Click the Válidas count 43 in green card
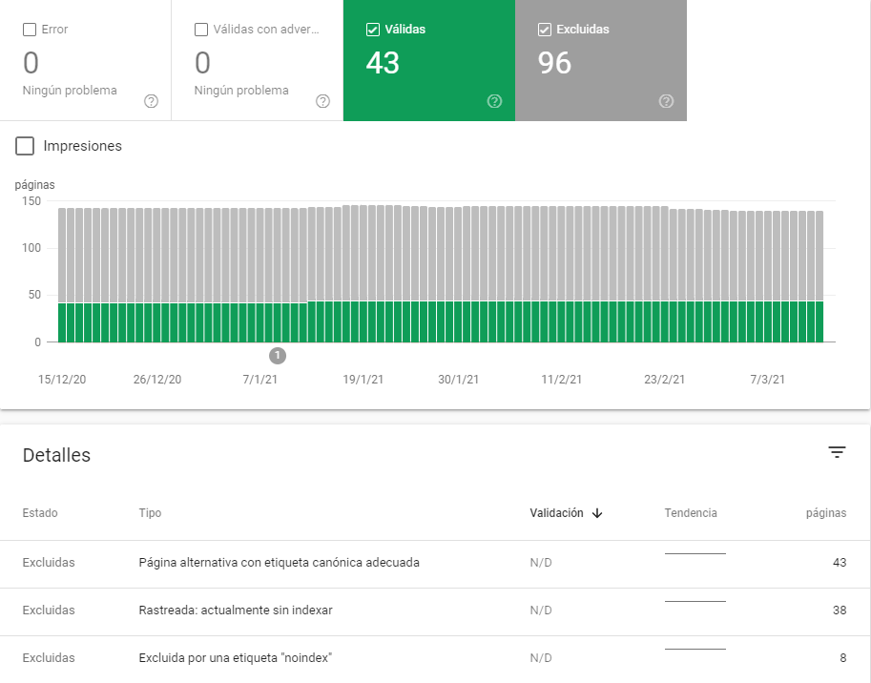This screenshot has width=871, height=683. pos(383,63)
